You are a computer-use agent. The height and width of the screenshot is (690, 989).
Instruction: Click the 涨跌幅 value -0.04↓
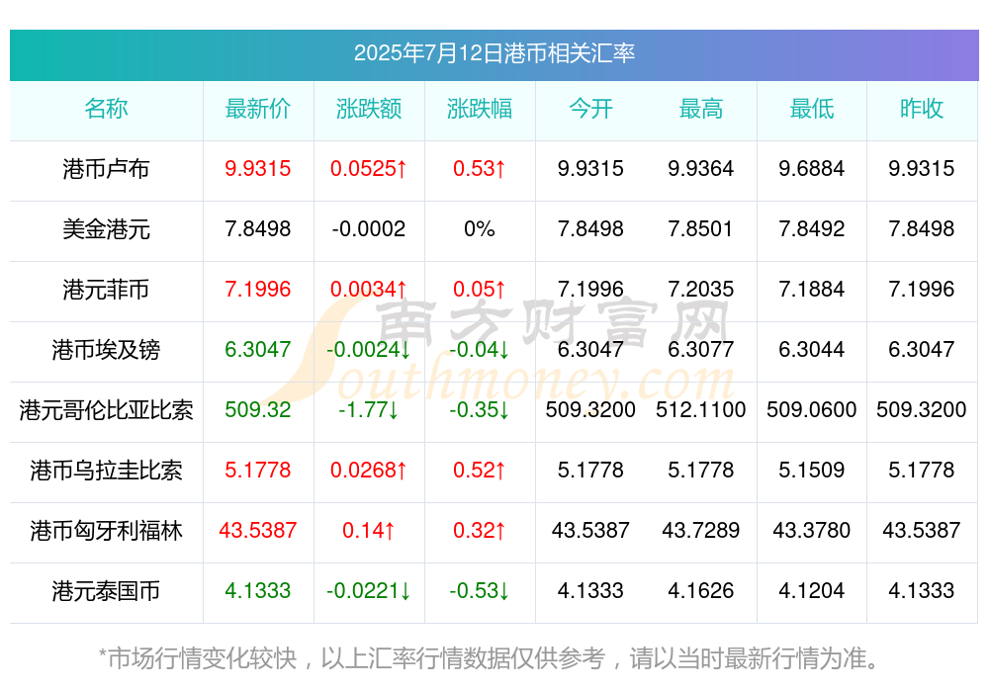480,349
